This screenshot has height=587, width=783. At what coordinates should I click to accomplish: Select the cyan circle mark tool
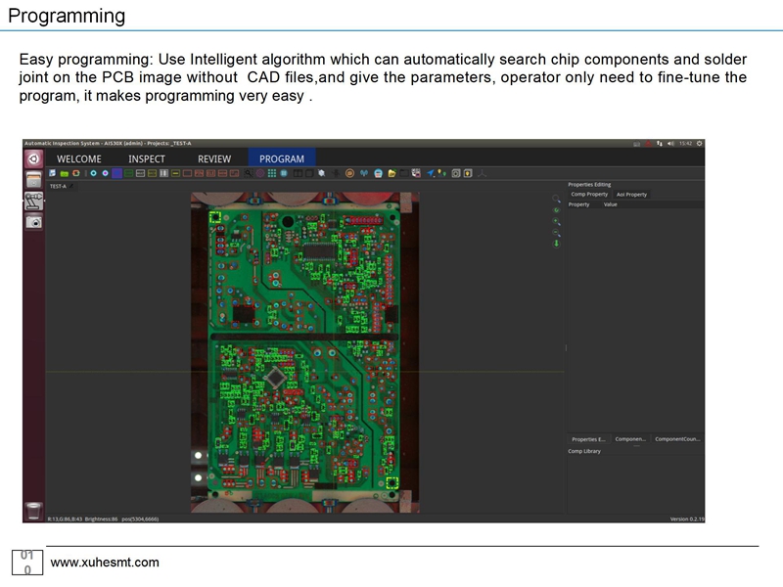(x=93, y=173)
